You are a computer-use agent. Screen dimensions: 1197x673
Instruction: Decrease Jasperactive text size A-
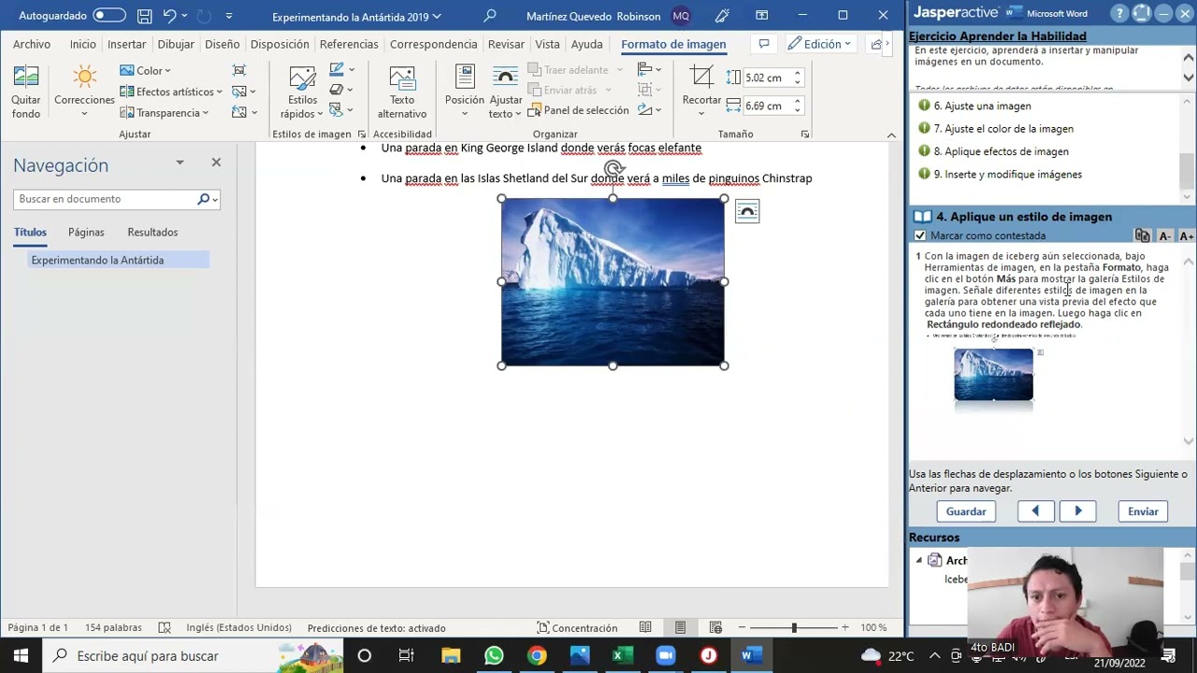click(x=1164, y=236)
